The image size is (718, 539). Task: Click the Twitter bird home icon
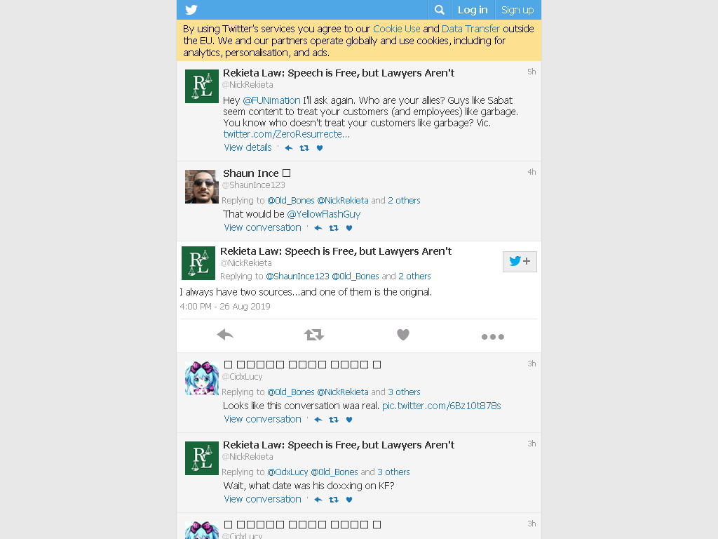point(191,10)
